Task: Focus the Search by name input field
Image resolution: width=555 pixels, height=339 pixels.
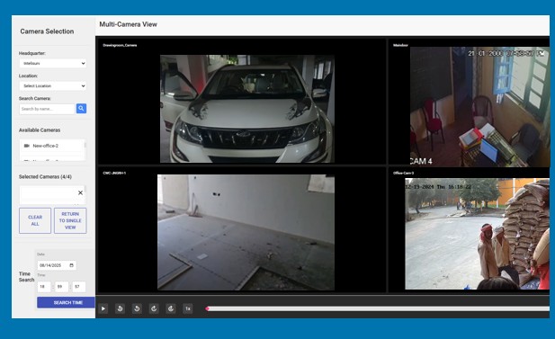Action: (47, 109)
